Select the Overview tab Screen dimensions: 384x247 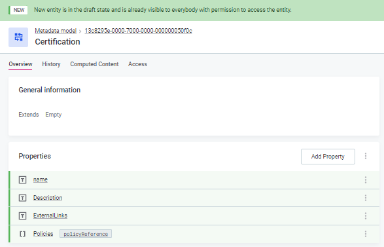click(20, 64)
